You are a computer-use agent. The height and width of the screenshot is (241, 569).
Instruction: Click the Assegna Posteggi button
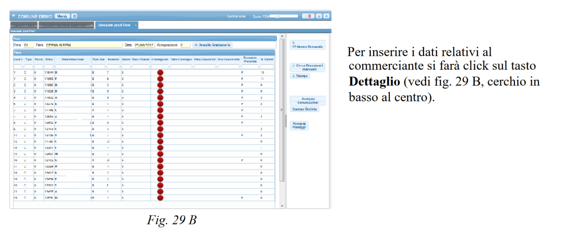(299, 125)
